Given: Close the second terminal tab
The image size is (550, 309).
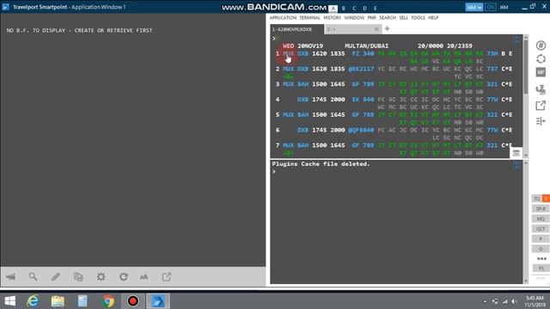Looking at the screenshot, I should (376, 29).
